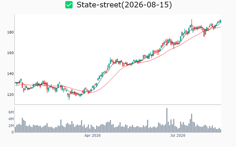Click the end of the red moving average line

pos(220,27)
